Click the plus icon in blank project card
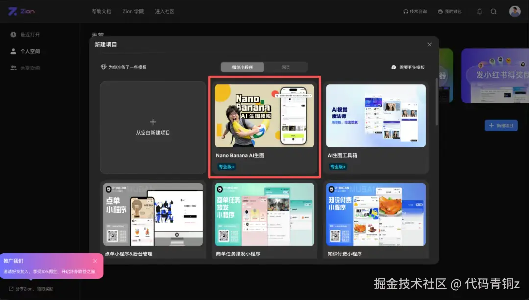Image resolution: width=529 pixels, height=300 pixels. coord(153,122)
